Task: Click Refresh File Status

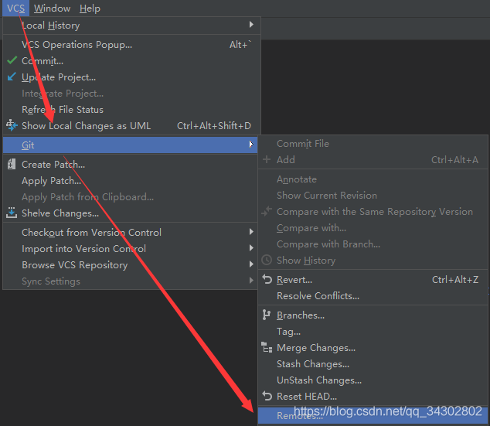Action: click(131, 109)
